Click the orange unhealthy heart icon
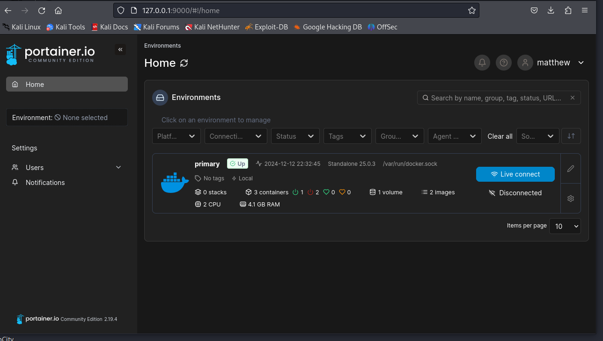 click(342, 192)
